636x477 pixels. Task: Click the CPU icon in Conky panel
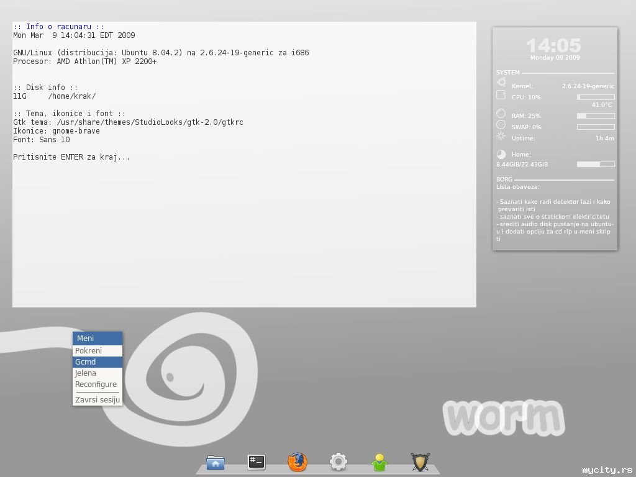(501, 95)
